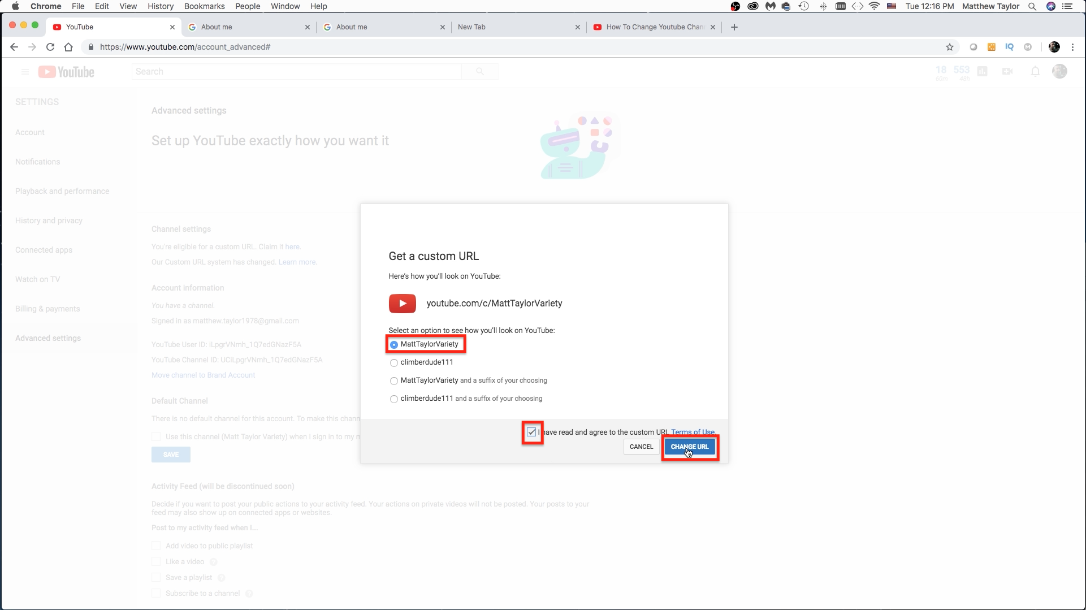Reload the YouTube page
The image size is (1086, 610).
50,47
